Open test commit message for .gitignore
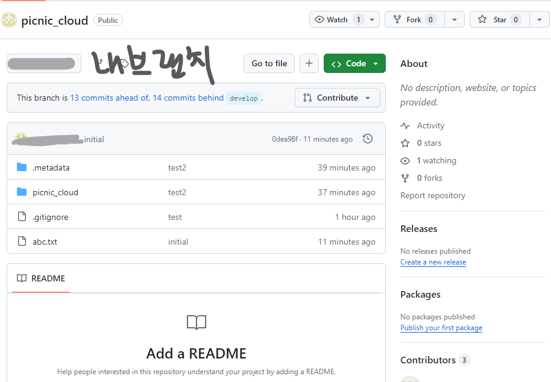Image resolution: width=551 pixels, height=382 pixels. pyautogui.click(x=175, y=218)
